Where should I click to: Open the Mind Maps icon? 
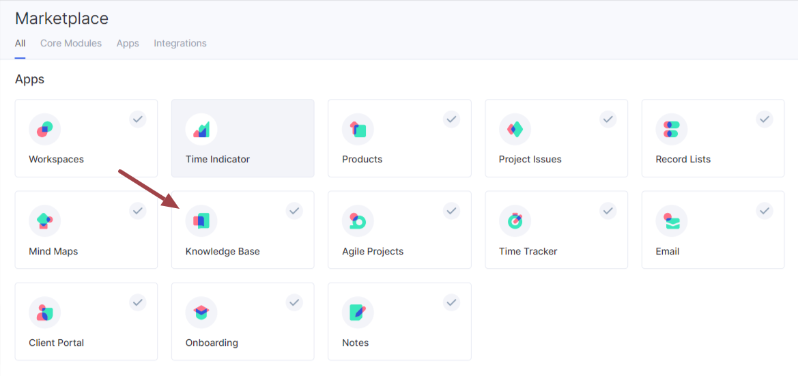coord(44,221)
